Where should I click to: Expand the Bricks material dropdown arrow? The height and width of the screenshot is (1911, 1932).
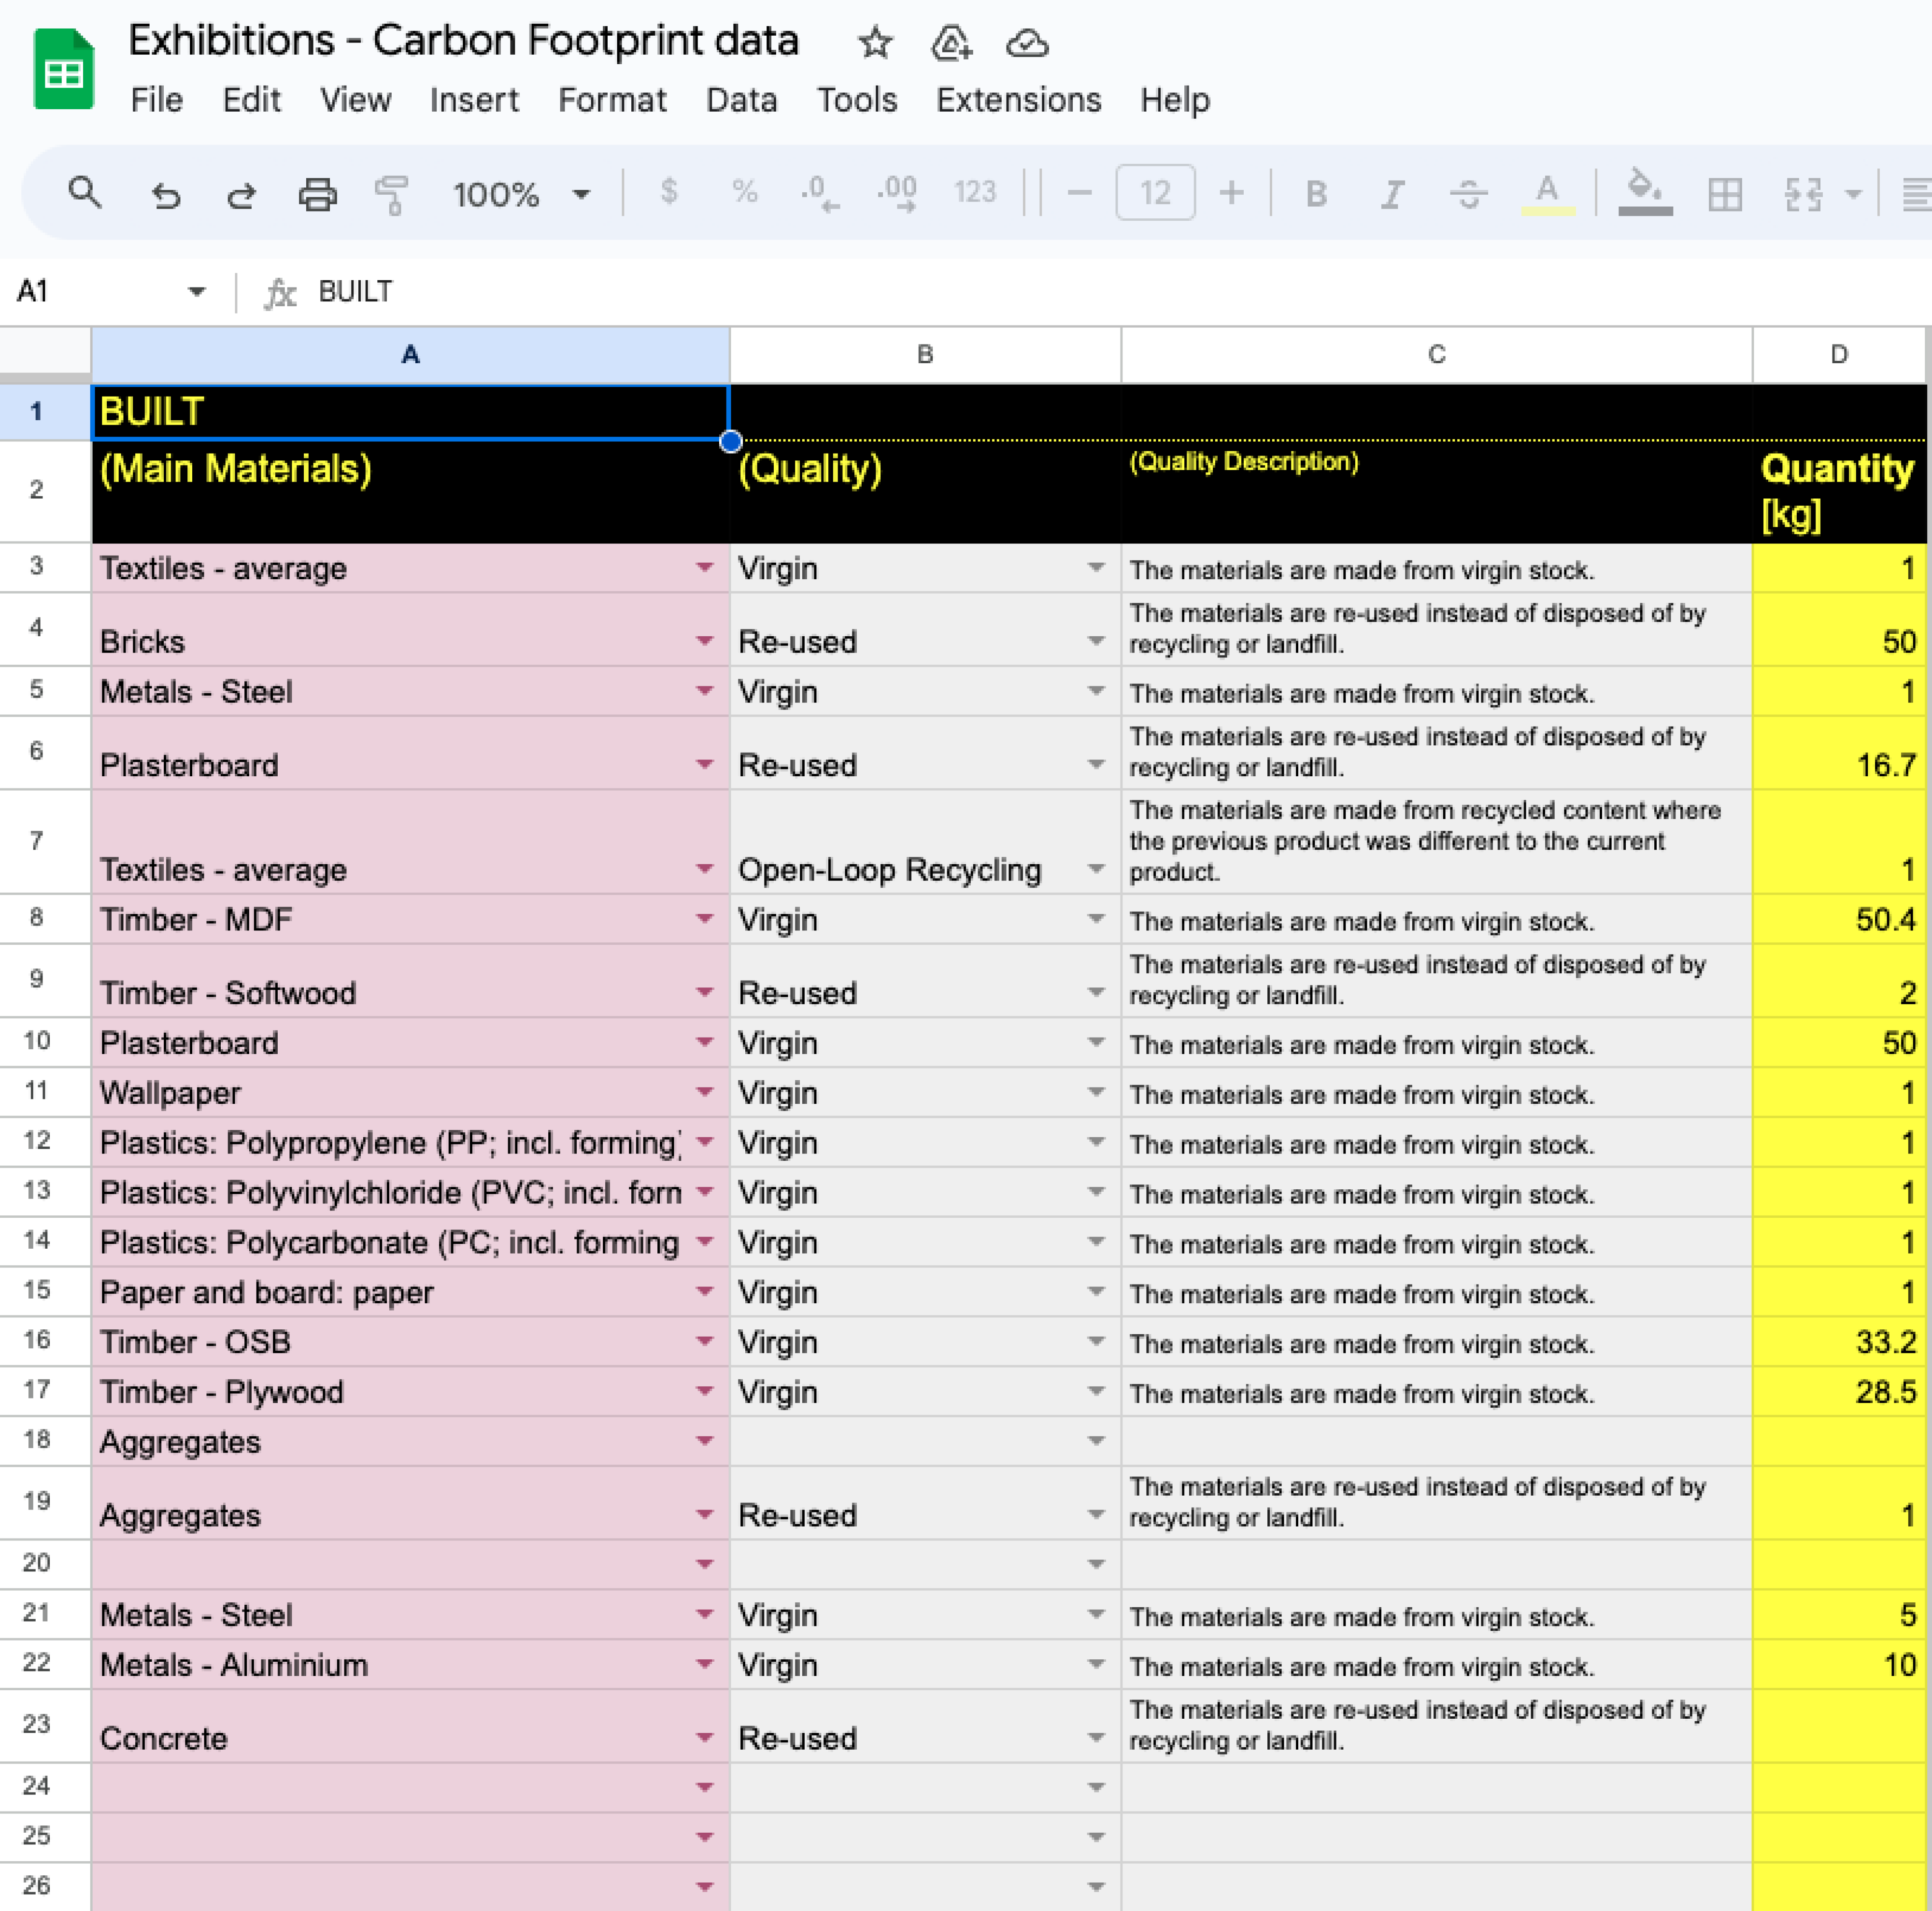(704, 641)
